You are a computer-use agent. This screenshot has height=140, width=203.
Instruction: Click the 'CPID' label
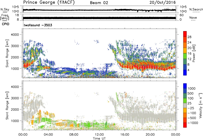6,24
